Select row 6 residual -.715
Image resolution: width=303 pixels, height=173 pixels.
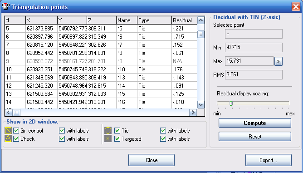tap(185, 37)
